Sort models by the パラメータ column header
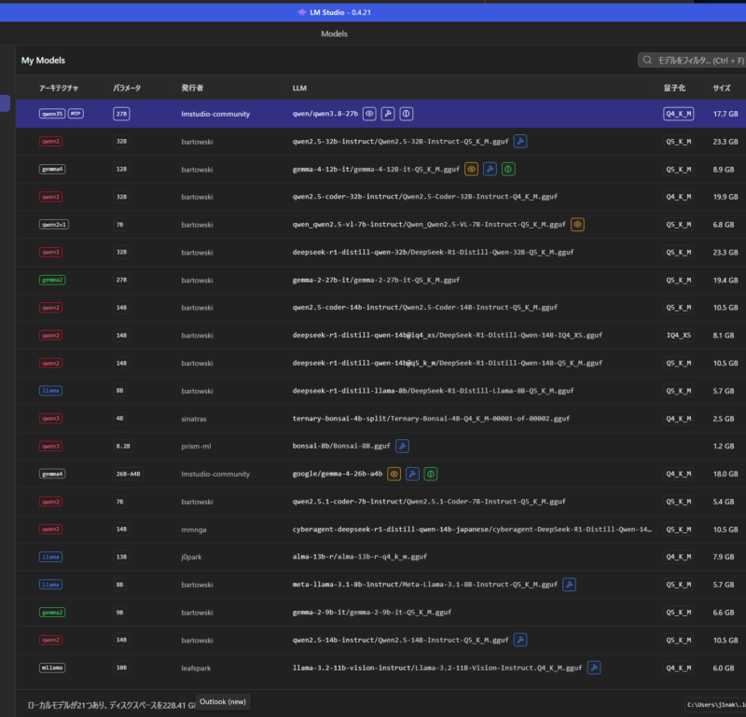The height and width of the screenshot is (717, 746). click(127, 88)
